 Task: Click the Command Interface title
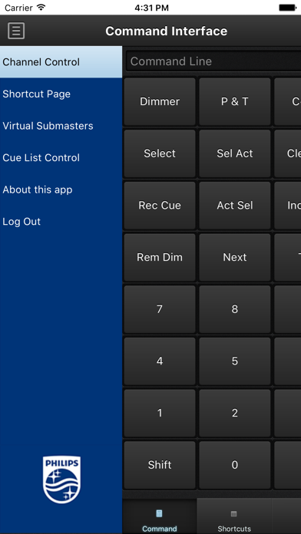point(167,31)
